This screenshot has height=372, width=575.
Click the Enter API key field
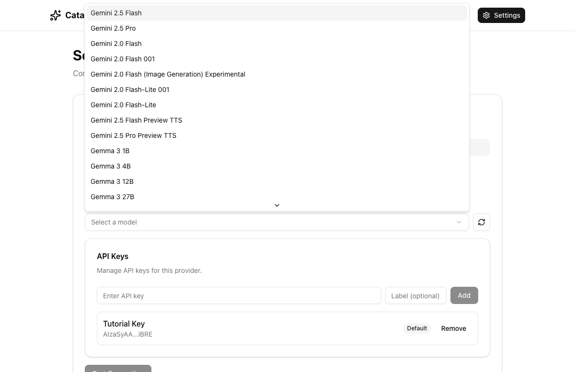(x=239, y=295)
